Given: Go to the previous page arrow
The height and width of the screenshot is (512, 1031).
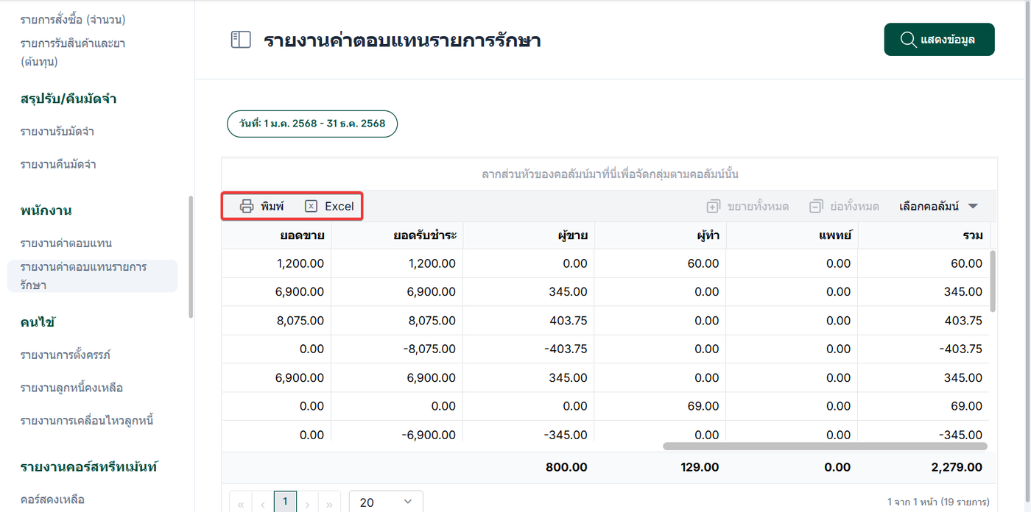Looking at the screenshot, I should (x=263, y=503).
